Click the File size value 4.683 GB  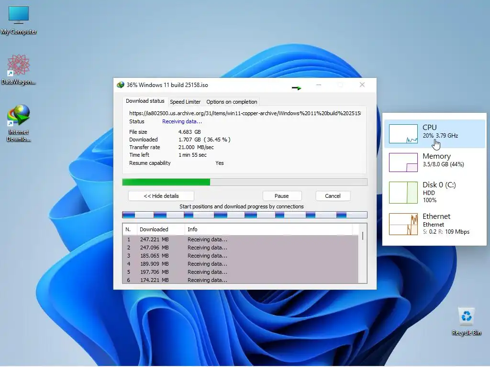click(x=189, y=132)
